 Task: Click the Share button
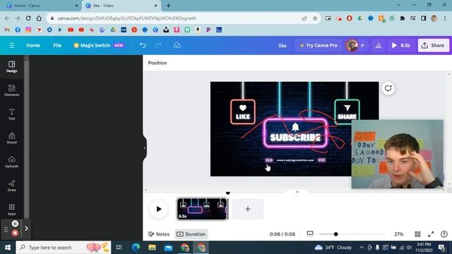pos(433,45)
